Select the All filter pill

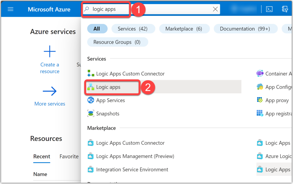[x=97, y=29]
